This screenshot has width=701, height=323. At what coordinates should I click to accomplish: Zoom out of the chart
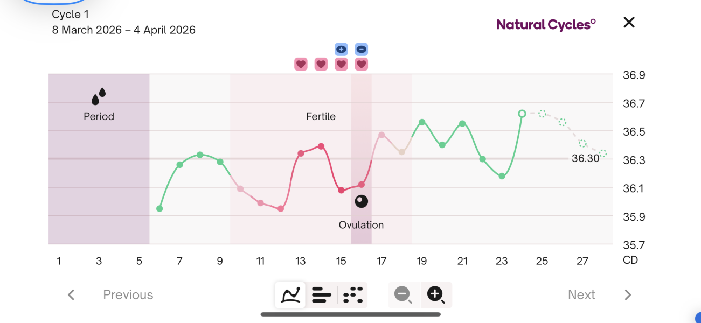pyautogui.click(x=403, y=294)
